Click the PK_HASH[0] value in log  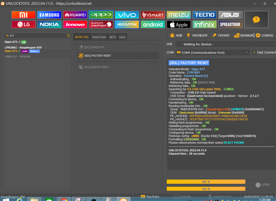point(218,116)
